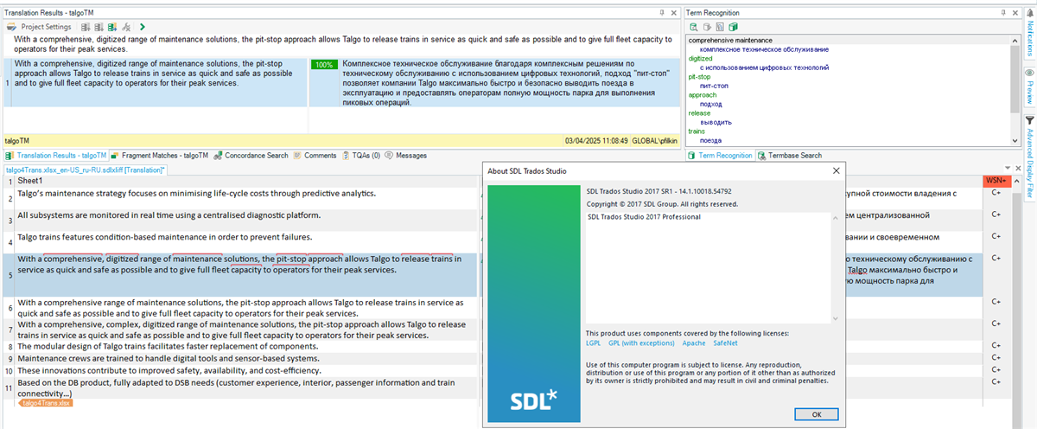1037x429 pixels.
Task: Open the Concordance Search tab
Action: click(251, 156)
